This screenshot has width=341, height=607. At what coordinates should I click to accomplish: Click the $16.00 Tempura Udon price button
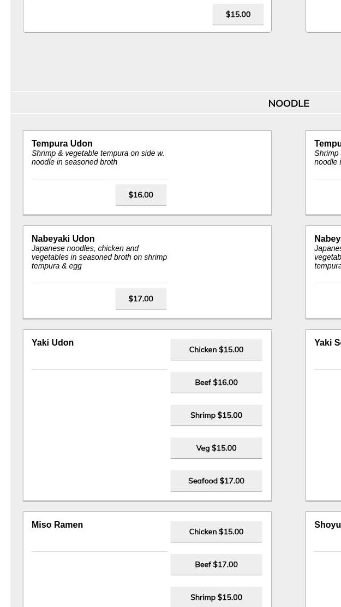141,195
